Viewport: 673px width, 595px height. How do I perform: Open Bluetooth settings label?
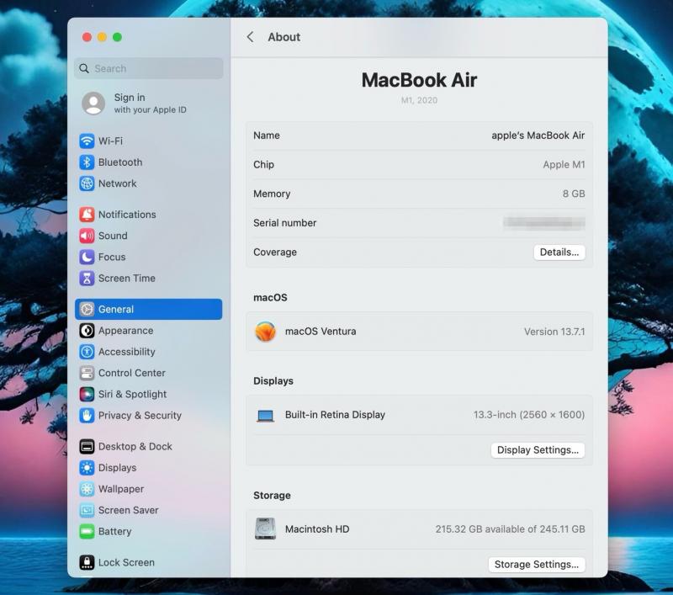[120, 162]
